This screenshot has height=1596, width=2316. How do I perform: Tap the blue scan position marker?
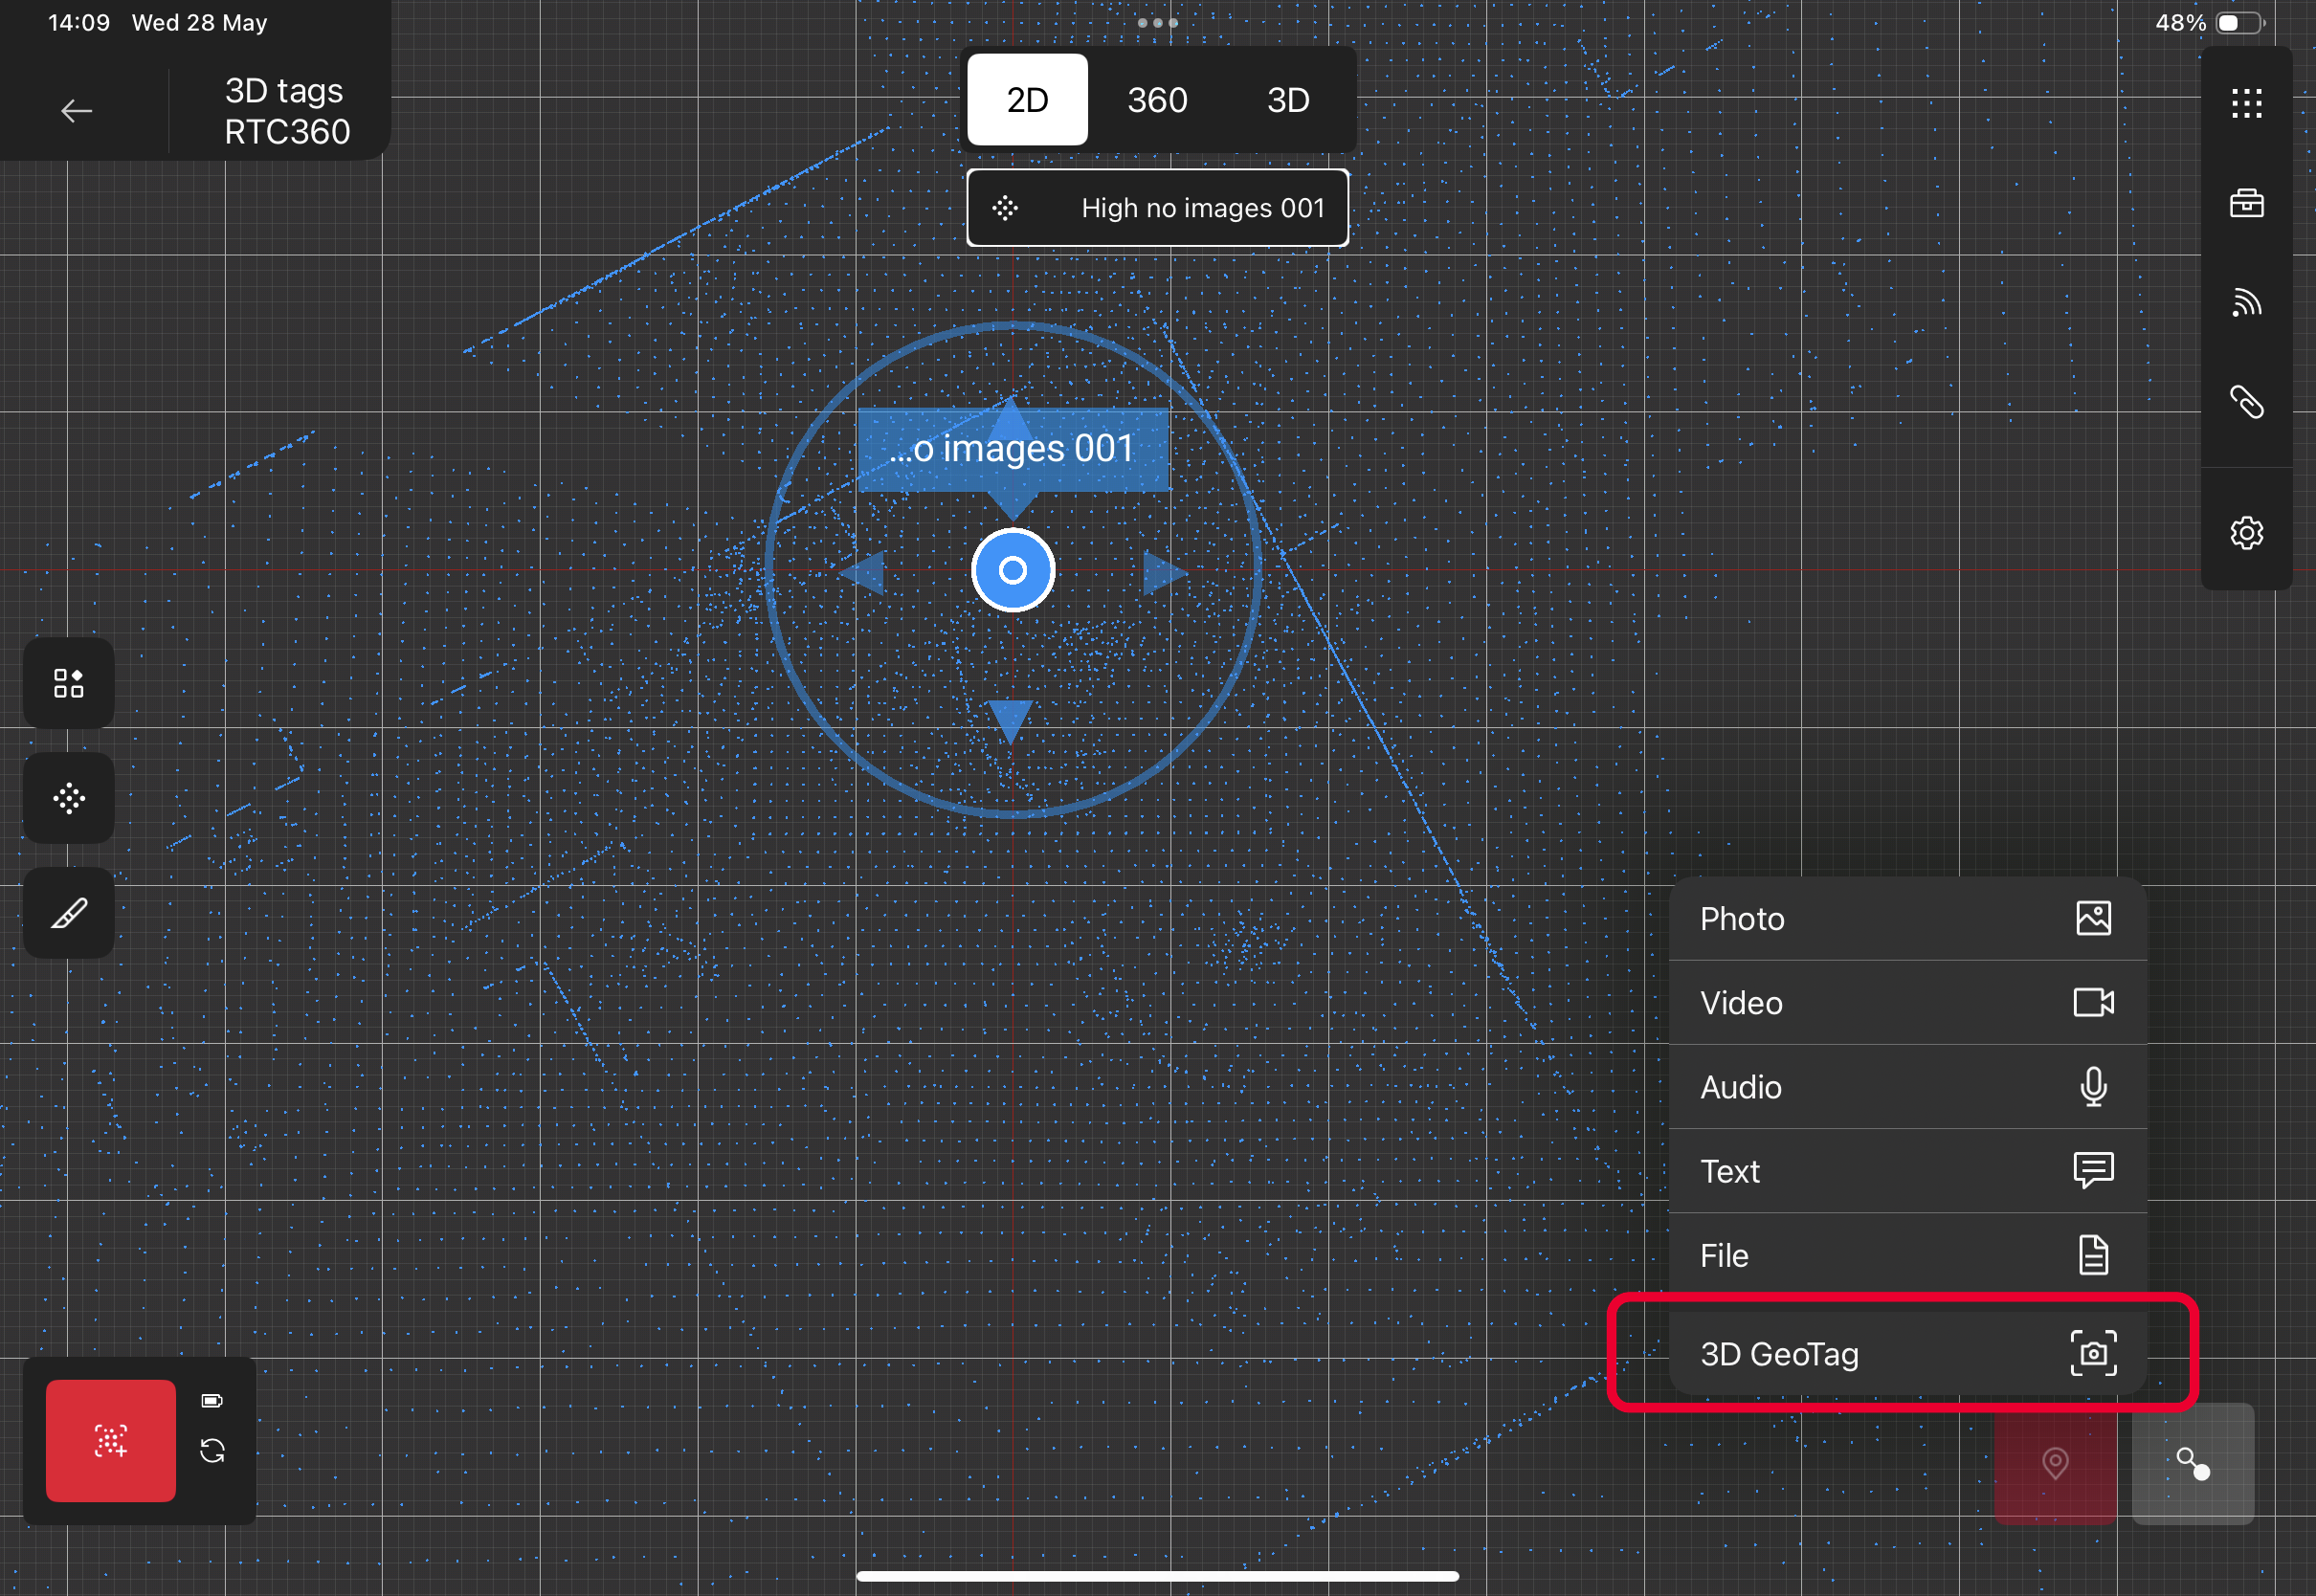pyautogui.click(x=1013, y=570)
